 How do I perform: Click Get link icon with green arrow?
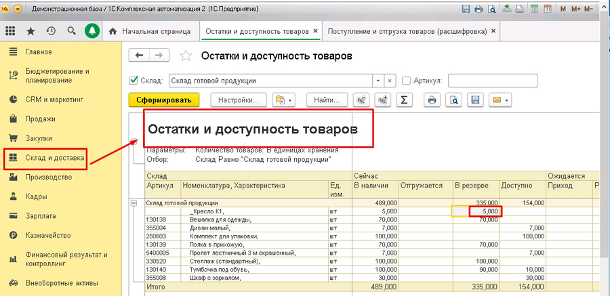click(506, 9)
